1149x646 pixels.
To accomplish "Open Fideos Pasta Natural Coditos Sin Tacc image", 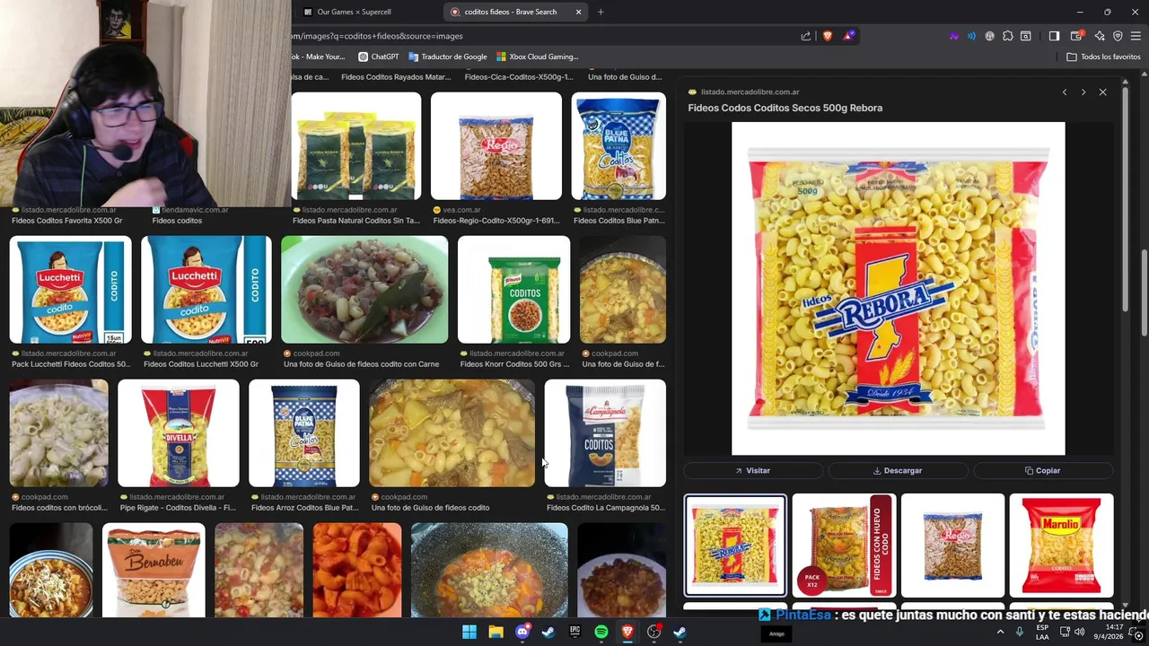I will [x=356, y=146].
